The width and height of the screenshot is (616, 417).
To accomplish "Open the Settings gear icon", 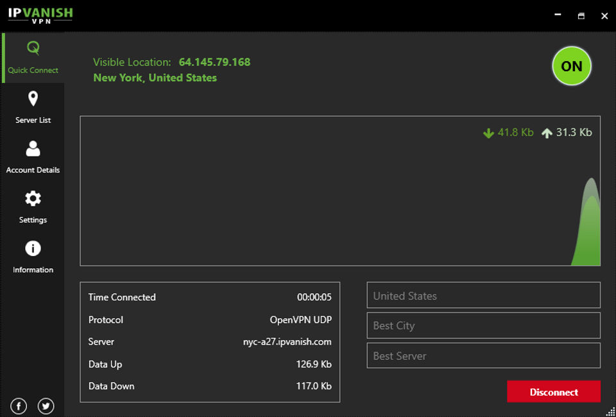I will click(33, 198).
